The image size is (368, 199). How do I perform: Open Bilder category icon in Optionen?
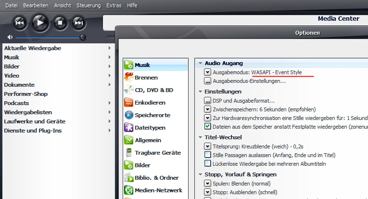pos(128,165)
